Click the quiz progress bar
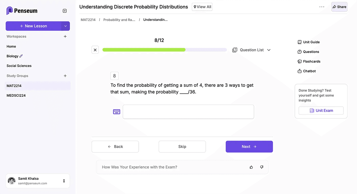 coord(164,50)
